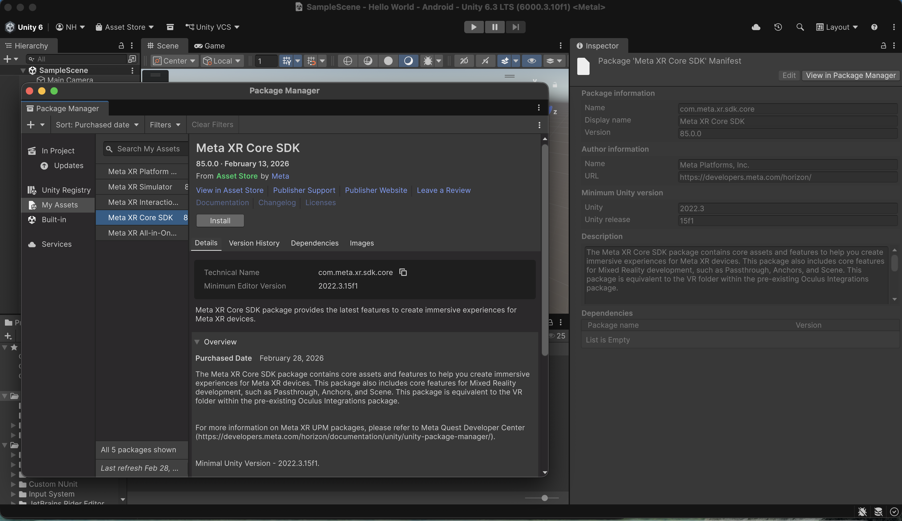Screen dimensions: 902x521
Task: Toggle the Inspector lock icon
Action: (883, 46)
